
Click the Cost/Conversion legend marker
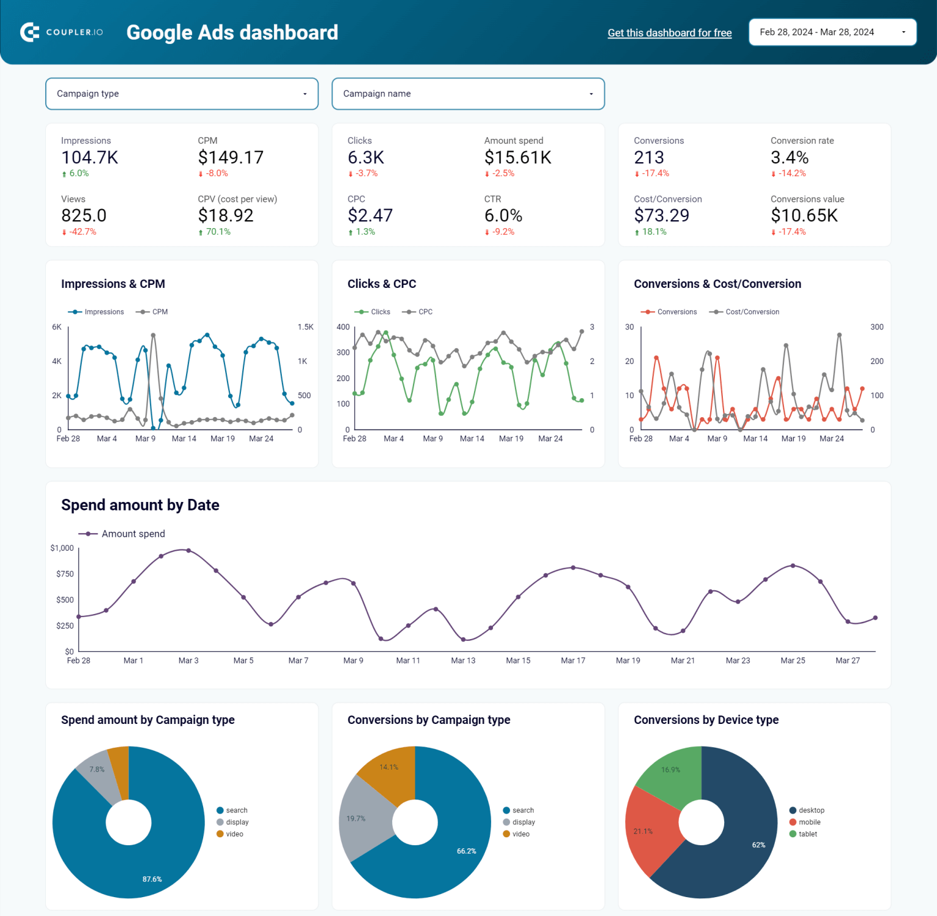click(x=716, y=312)
